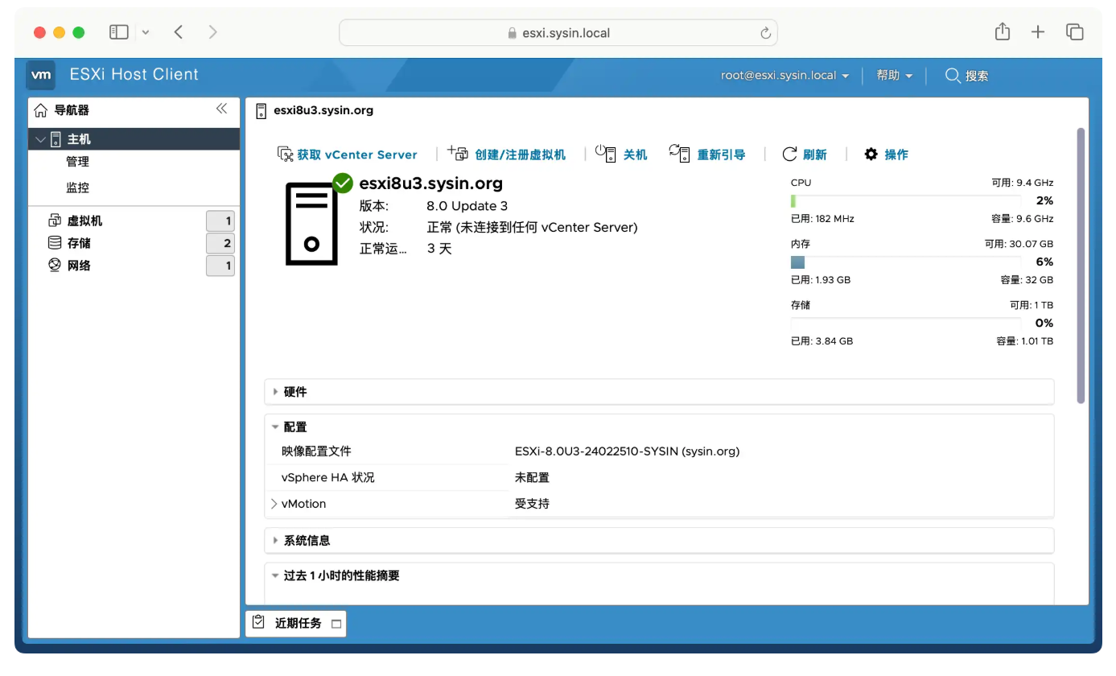The image size is (1116, 676).
Task: Click the 操作 actions button text
Action: point(896,155)
